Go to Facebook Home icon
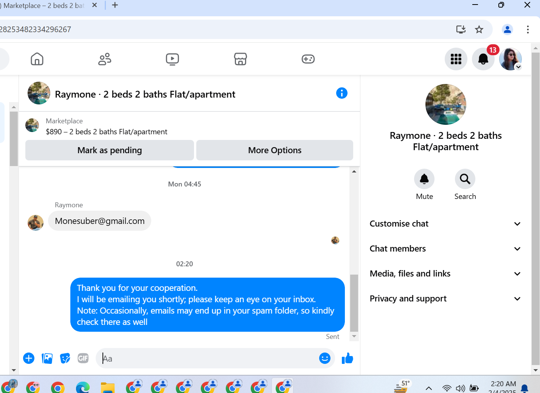 (x=37, y=59)
